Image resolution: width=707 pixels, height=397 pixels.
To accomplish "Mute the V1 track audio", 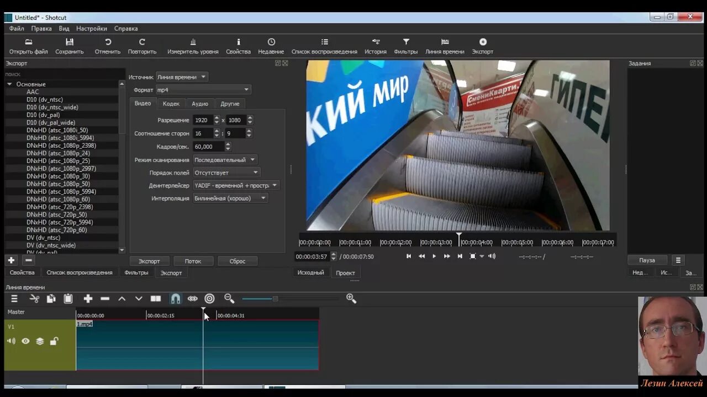I will coord(11,341).
